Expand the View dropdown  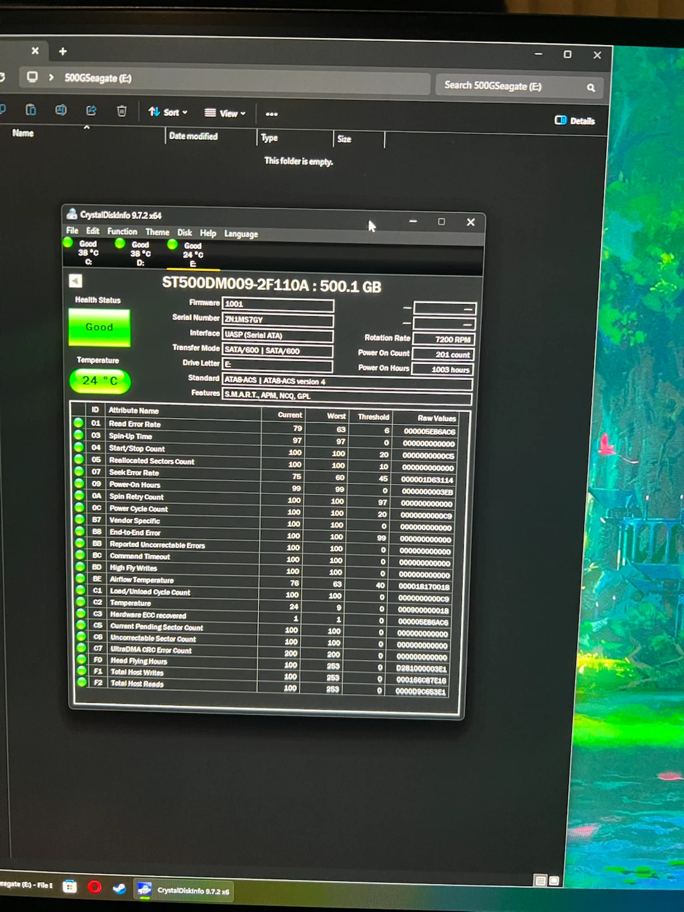pos(225,113)
